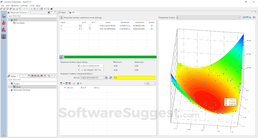Click the yellow diamond toolbar icon
Image resolution: width=258 pixels, height=138 pixels.
49,9
